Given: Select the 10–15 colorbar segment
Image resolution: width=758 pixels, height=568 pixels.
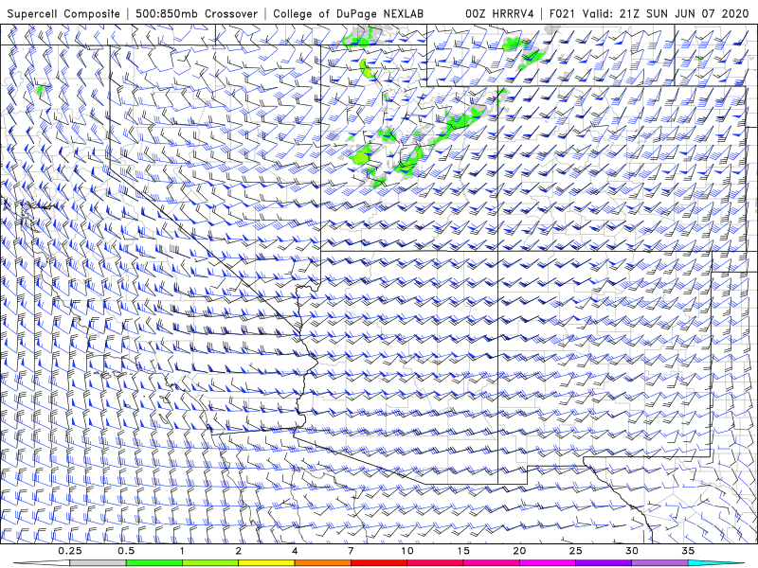Looking at the screenshot, I should point(435,563).
